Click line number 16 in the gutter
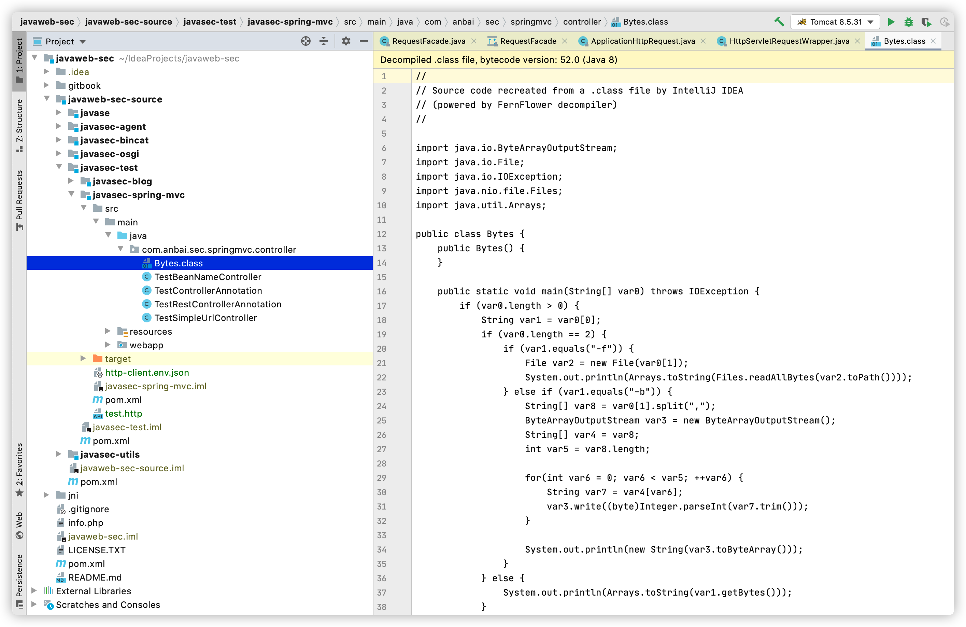The width and height of the screenshot is (966, 627). (x=382, y=292)
